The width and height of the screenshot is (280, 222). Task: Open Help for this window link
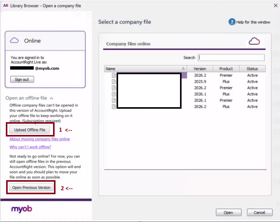[253, 22]
